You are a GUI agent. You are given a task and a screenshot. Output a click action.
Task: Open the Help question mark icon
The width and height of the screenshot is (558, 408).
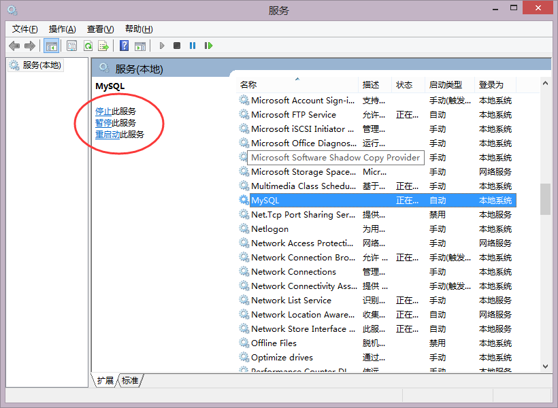125,46
